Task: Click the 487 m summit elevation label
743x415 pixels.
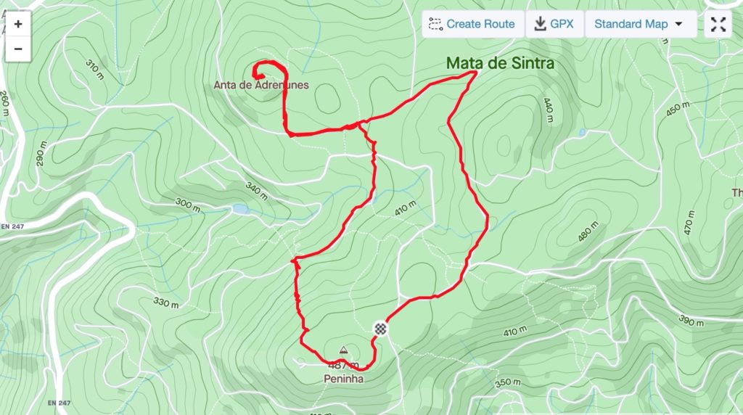Action: (x=343, y=366)
